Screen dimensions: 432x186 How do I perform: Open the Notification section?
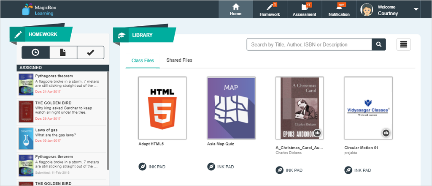tap(339, 9)
